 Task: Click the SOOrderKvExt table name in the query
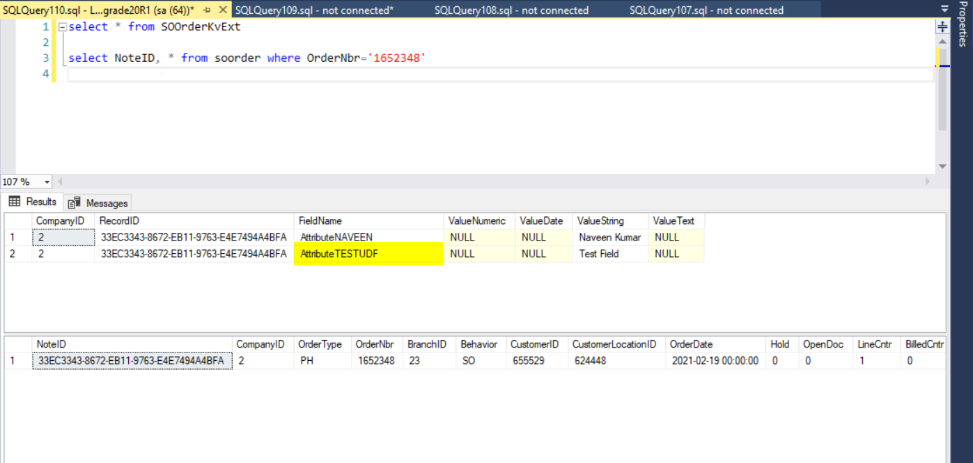[x=201, y=27]
